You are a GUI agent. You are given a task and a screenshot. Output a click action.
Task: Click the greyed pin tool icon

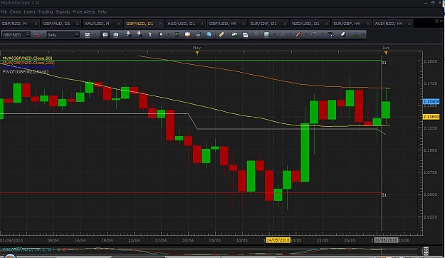click(x=256, y=34)
